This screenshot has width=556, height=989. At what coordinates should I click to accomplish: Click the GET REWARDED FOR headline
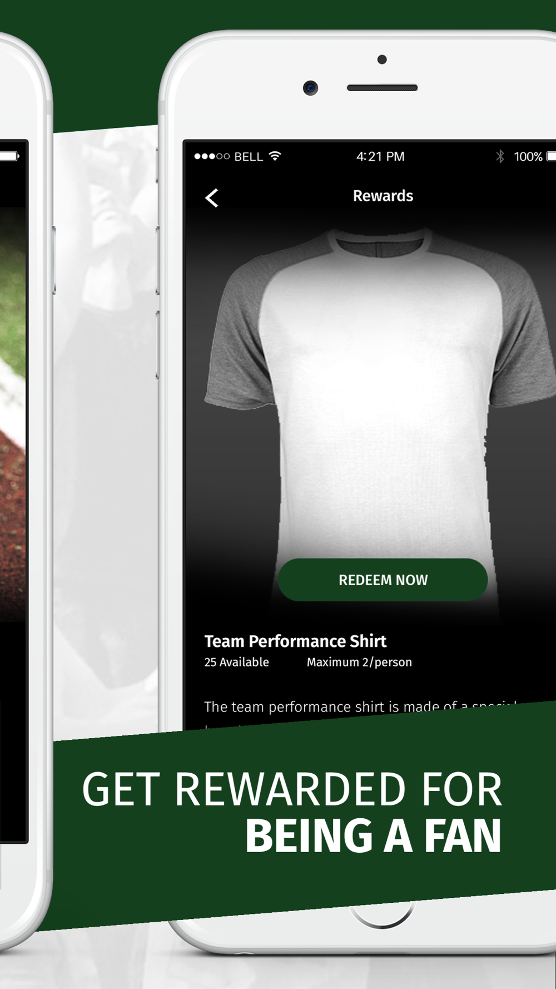(292, 789)
